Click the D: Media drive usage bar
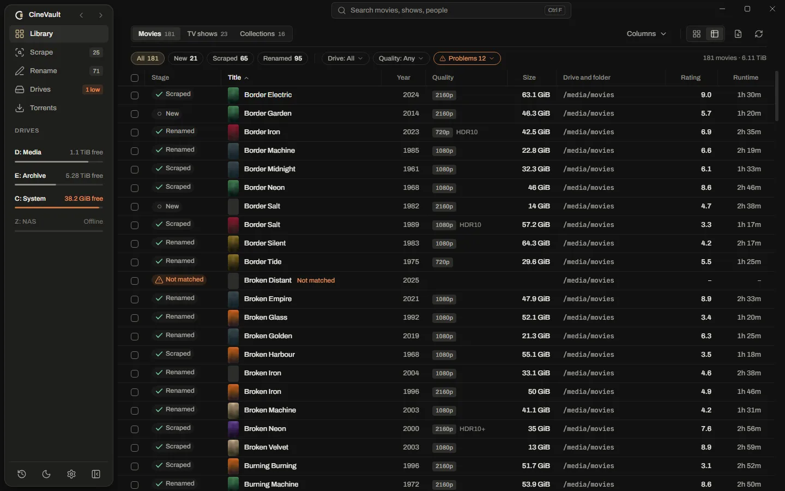This screenshot has width=785, height=491. 59,161
